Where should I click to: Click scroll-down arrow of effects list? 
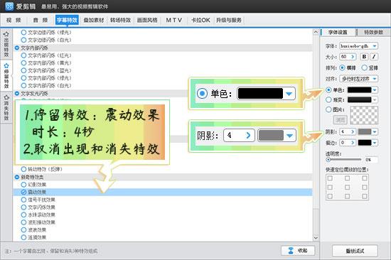316,237
